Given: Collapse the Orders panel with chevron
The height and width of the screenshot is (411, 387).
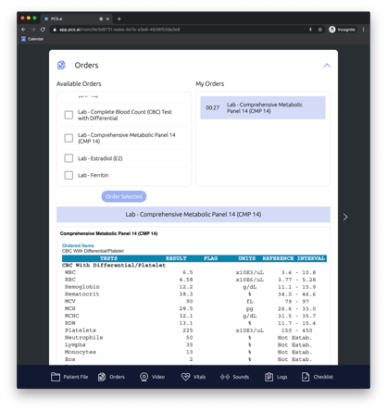Looking at the screenshot, I should pyautogui.click(x=327, y=66).
